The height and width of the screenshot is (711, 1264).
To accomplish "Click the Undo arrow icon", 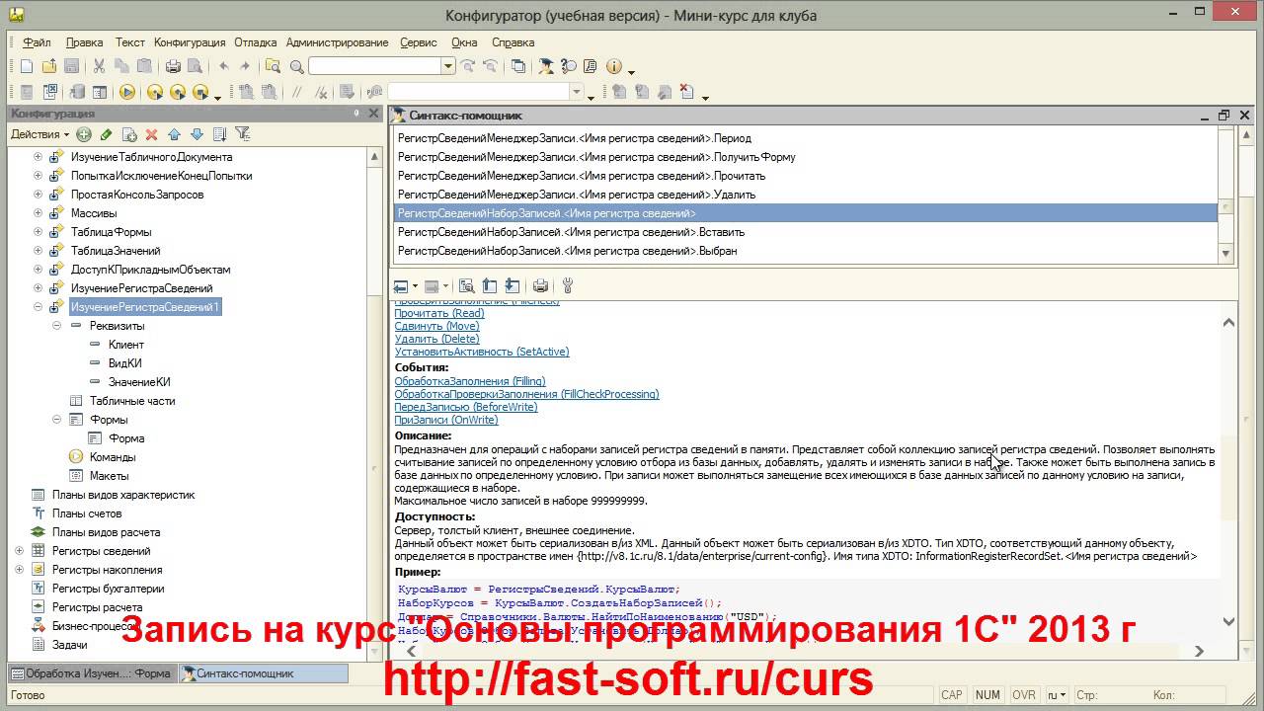I will (x=224, y=66).
